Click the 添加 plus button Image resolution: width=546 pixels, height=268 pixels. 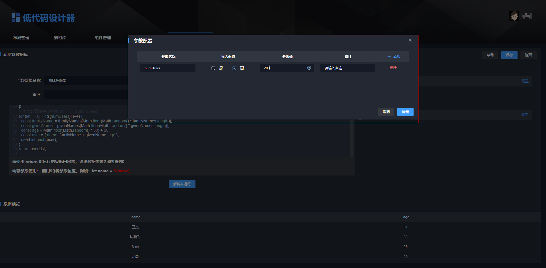coord(394,57)
